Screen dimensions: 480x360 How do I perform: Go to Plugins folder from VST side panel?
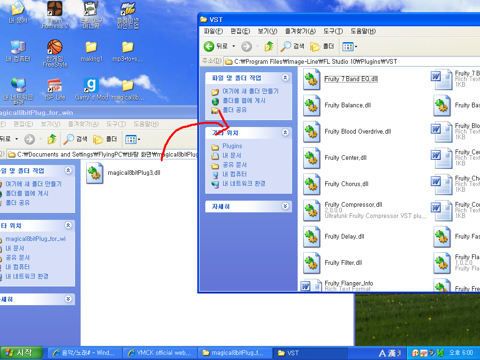click(x=232, y=146)
